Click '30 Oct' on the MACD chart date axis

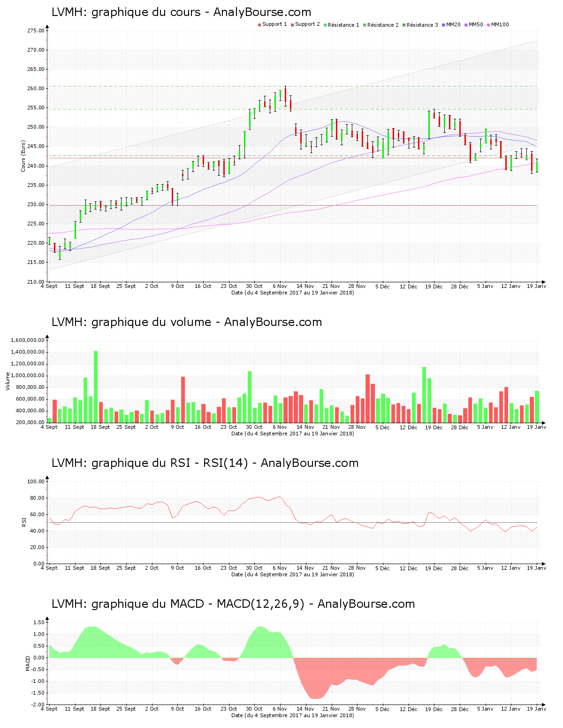tap(254, 709)
